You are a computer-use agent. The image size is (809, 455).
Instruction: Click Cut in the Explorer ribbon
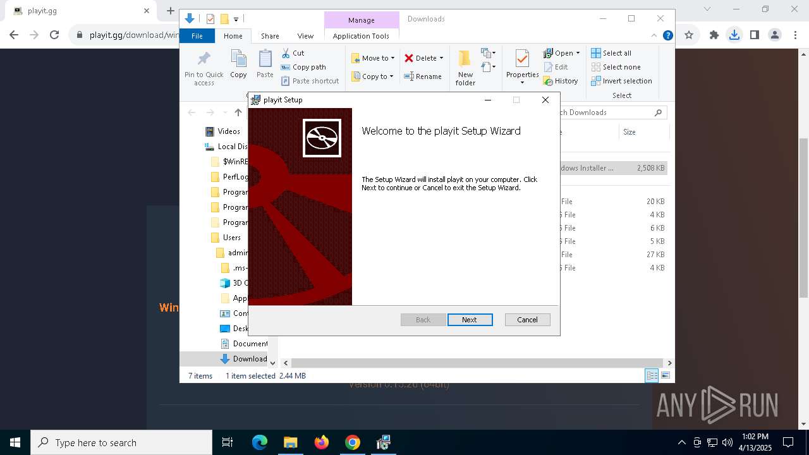click(x=293, y=53)
